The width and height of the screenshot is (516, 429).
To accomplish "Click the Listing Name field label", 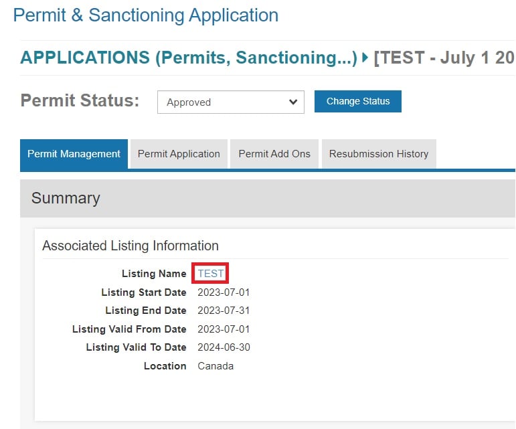I will 154,274.
